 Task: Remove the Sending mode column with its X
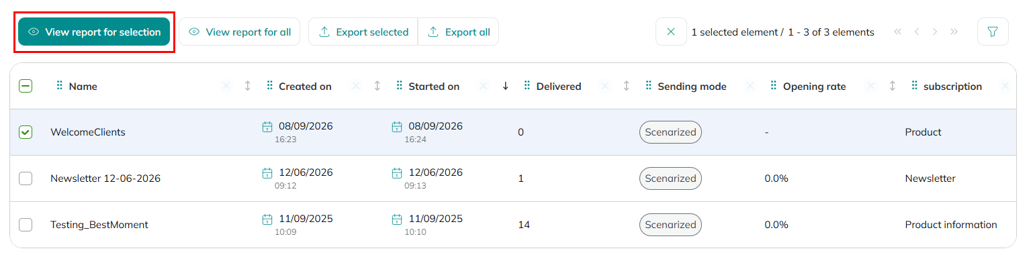(x=750, y=86)
